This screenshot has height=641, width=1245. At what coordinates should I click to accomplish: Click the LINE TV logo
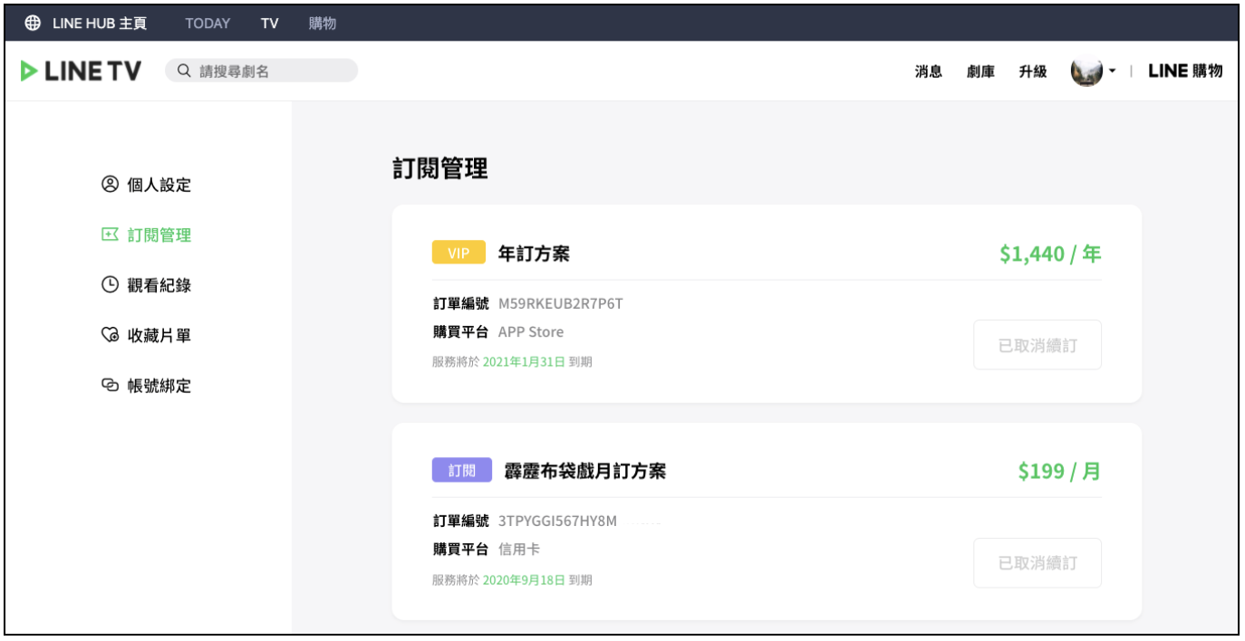point(82,71)
